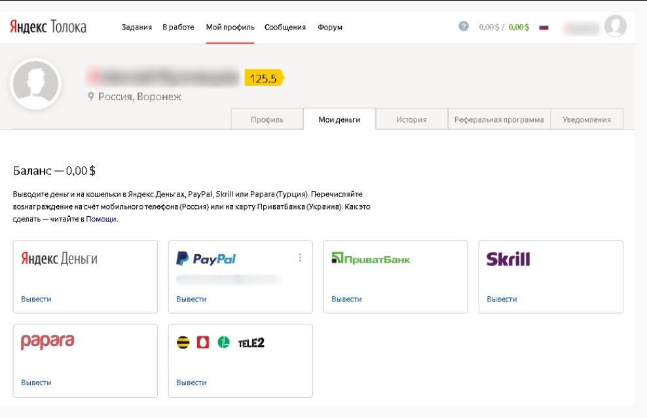Click the Яндекс Деньги logo

(x=59, y=258)
